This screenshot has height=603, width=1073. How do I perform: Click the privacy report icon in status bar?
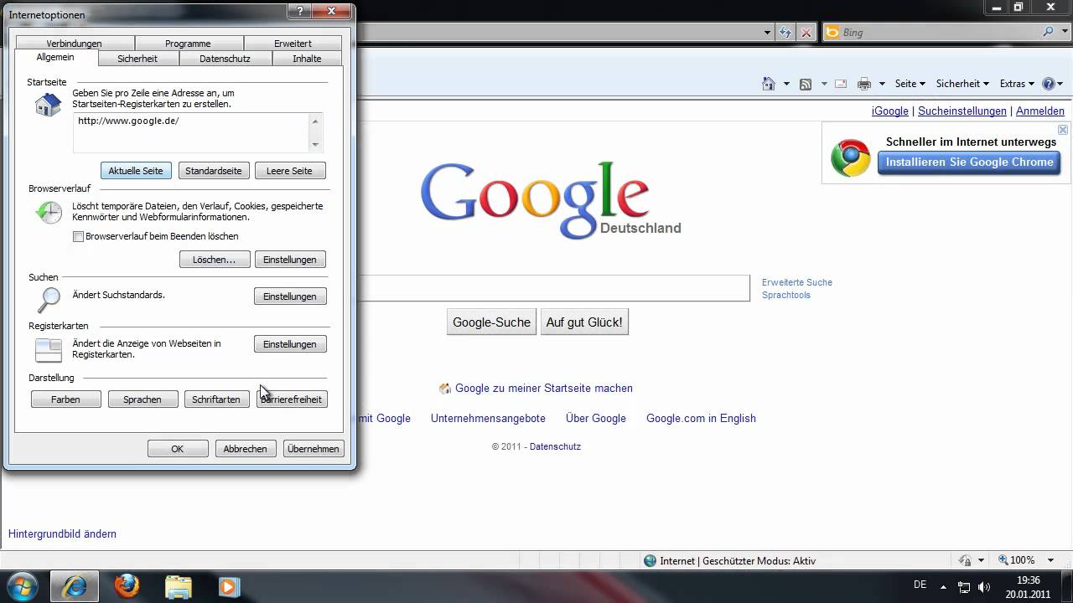click(x=965, y=560)
